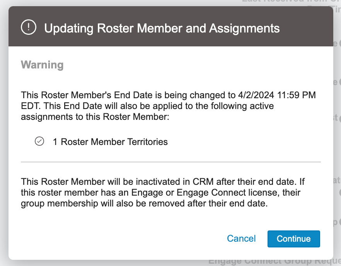Click the 'EDT' timezone text
341x266 pixels.
pos(29,105)
